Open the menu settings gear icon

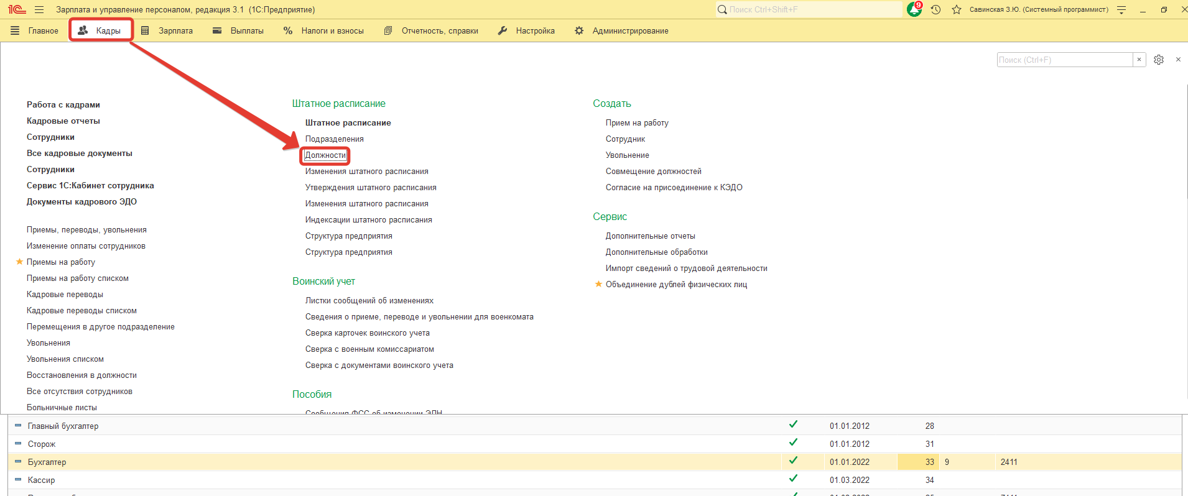click(1158, 60)
